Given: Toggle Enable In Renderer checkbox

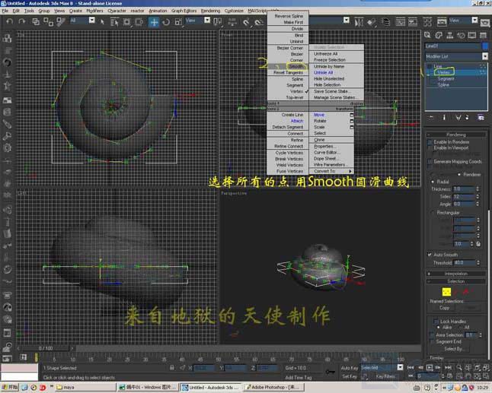Looking at the screenshot, I should (x=430, y=142).
